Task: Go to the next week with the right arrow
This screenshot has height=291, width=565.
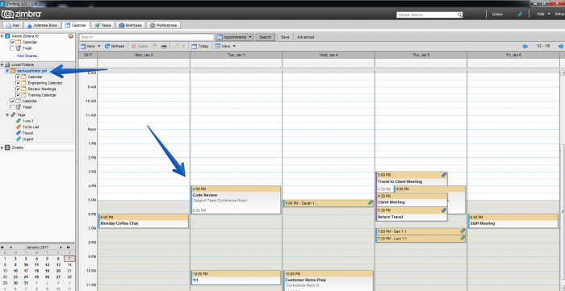Action: (561, 46)
